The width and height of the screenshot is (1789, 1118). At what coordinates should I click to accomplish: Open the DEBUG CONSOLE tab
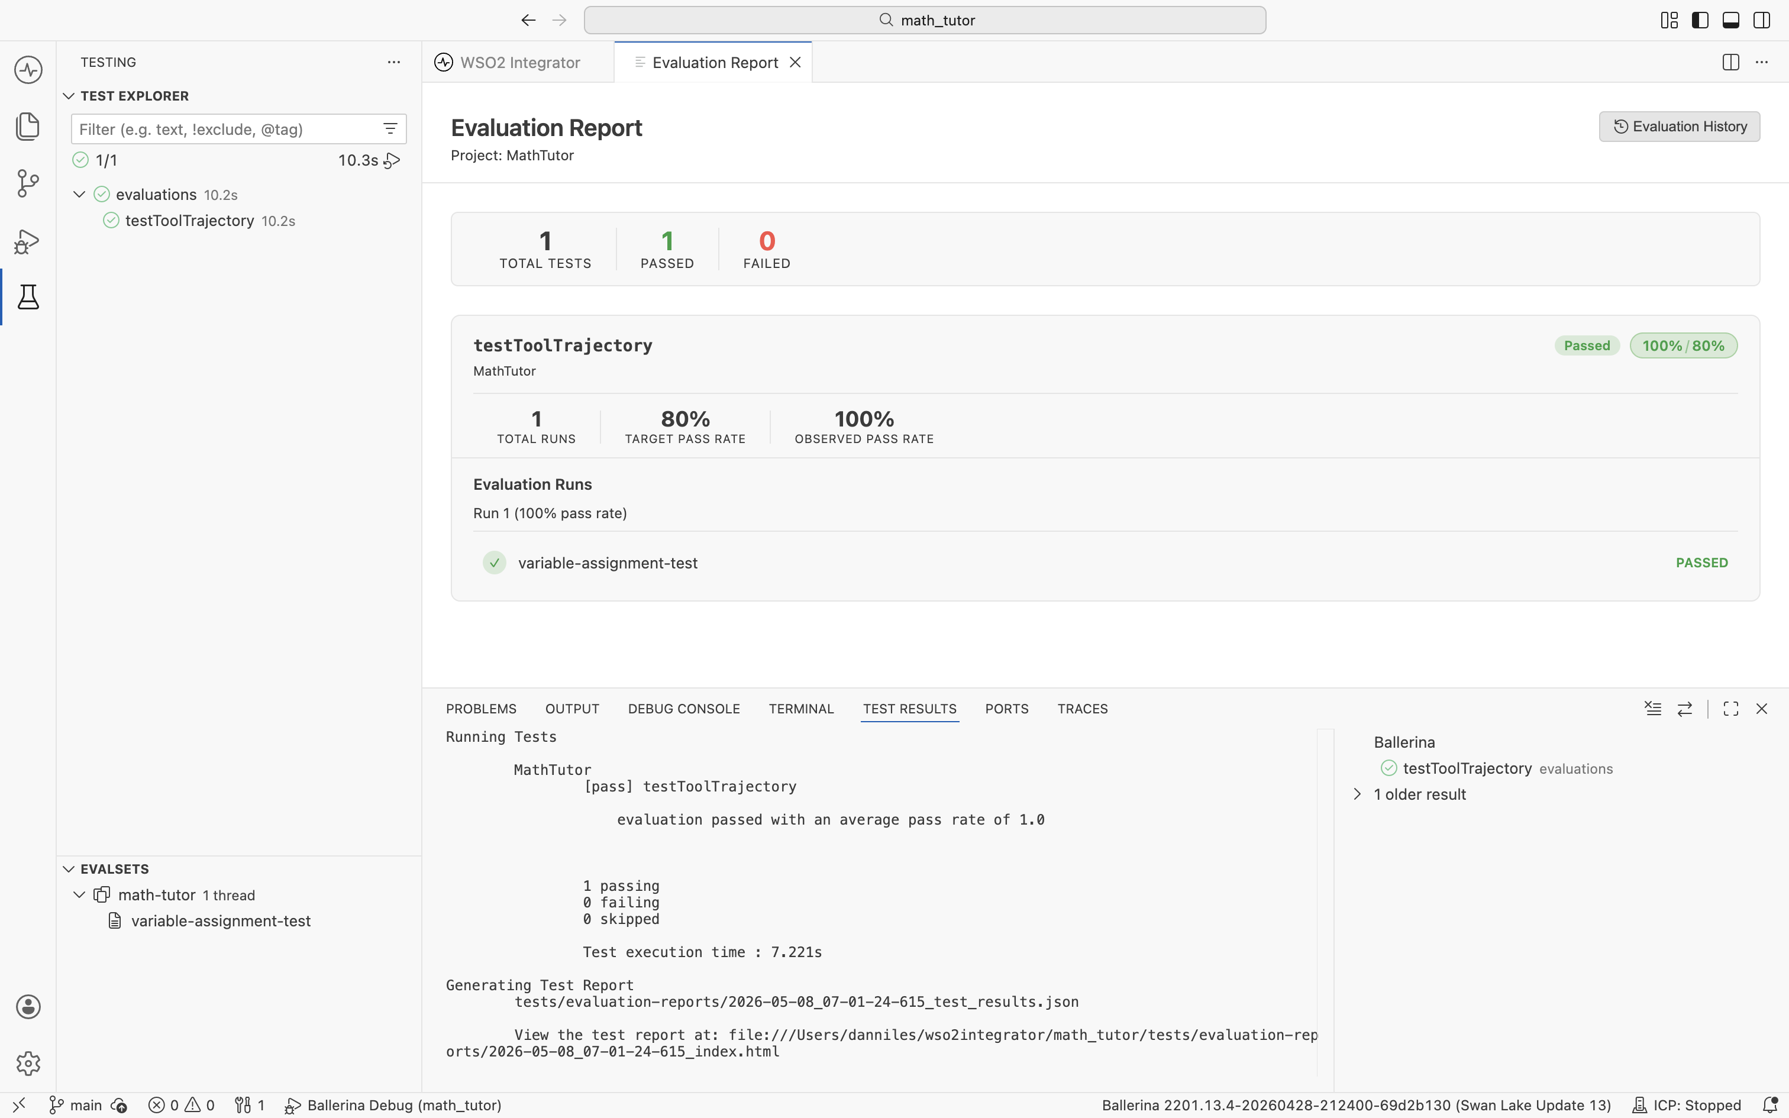pyautogui.click(x=684, y=709)
